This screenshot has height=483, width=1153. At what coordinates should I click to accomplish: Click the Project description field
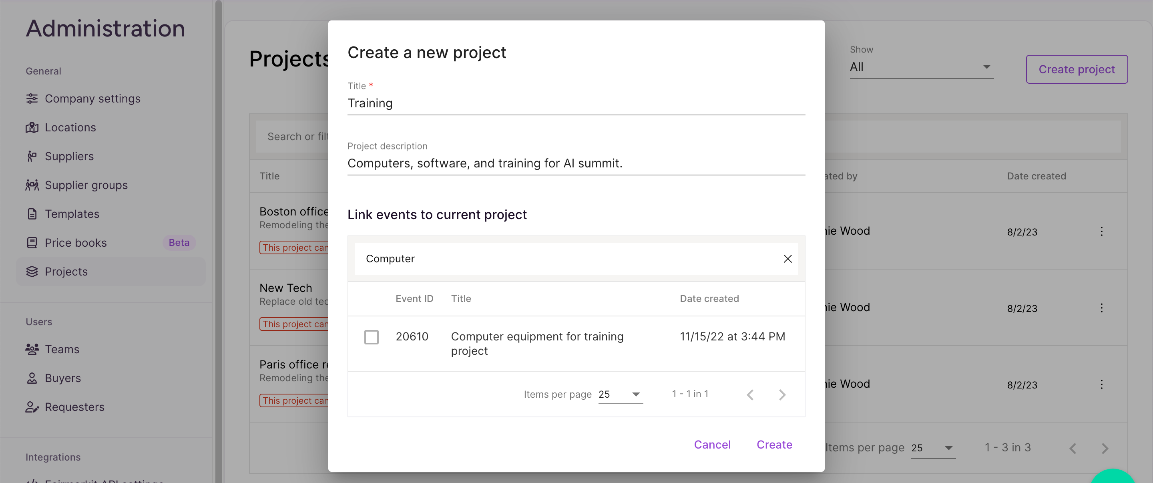tap(576, 163)
